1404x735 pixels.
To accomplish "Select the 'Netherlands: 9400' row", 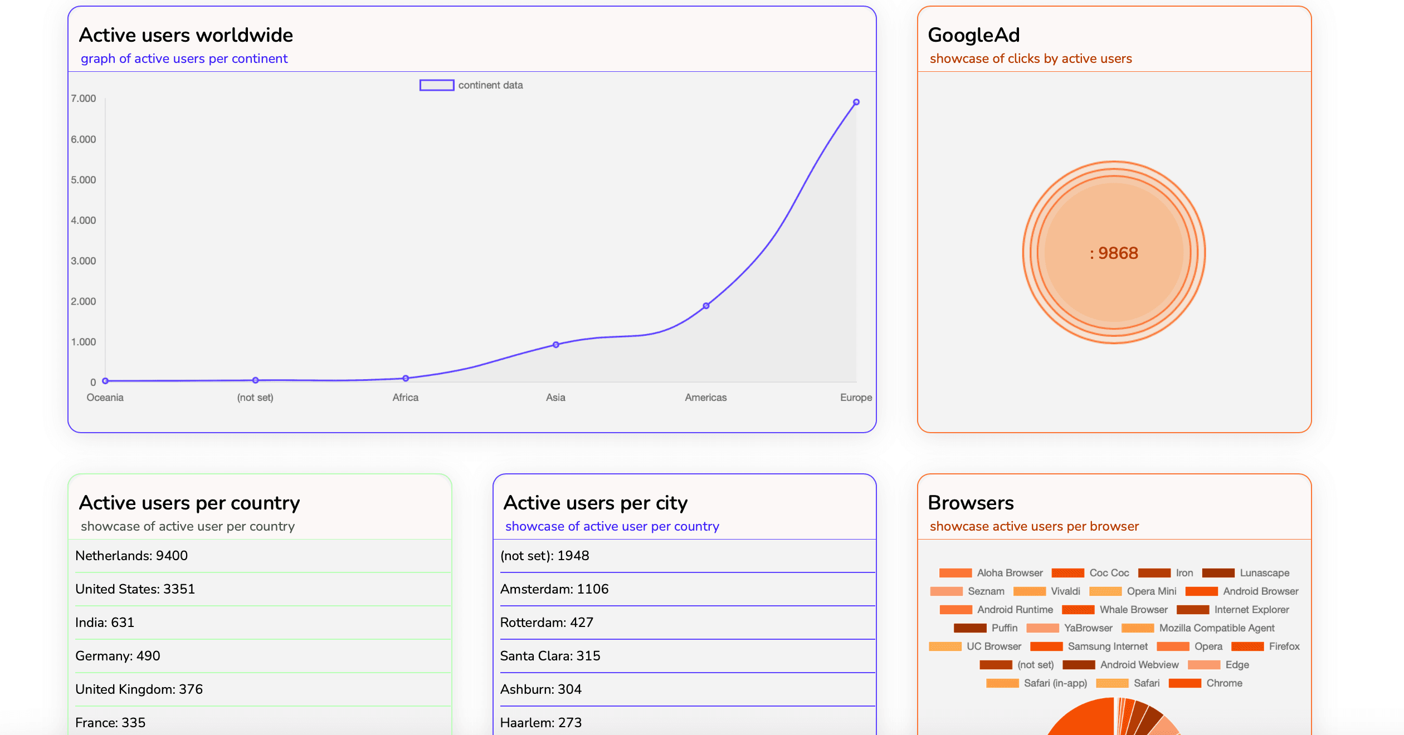I will click(263, 556).
